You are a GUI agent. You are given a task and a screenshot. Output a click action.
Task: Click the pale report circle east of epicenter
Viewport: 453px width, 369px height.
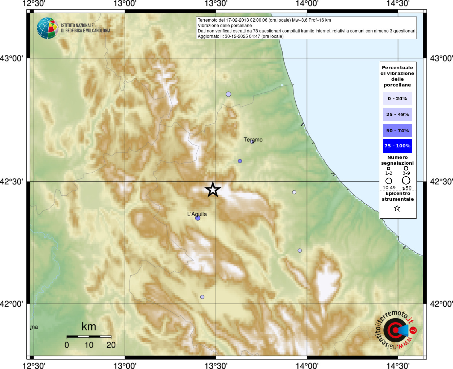pos(294,192)
